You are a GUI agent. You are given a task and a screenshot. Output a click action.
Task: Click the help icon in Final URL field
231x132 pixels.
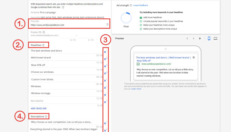(107, 25)
